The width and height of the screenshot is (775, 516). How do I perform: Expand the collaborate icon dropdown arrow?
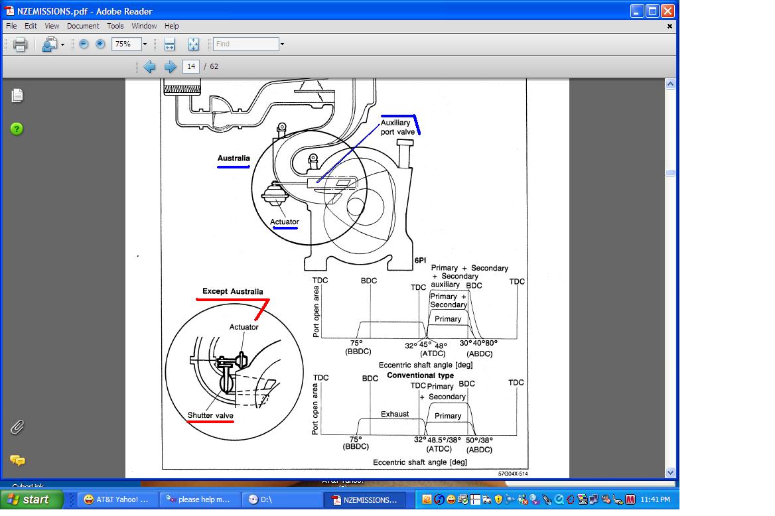[62, 44]
